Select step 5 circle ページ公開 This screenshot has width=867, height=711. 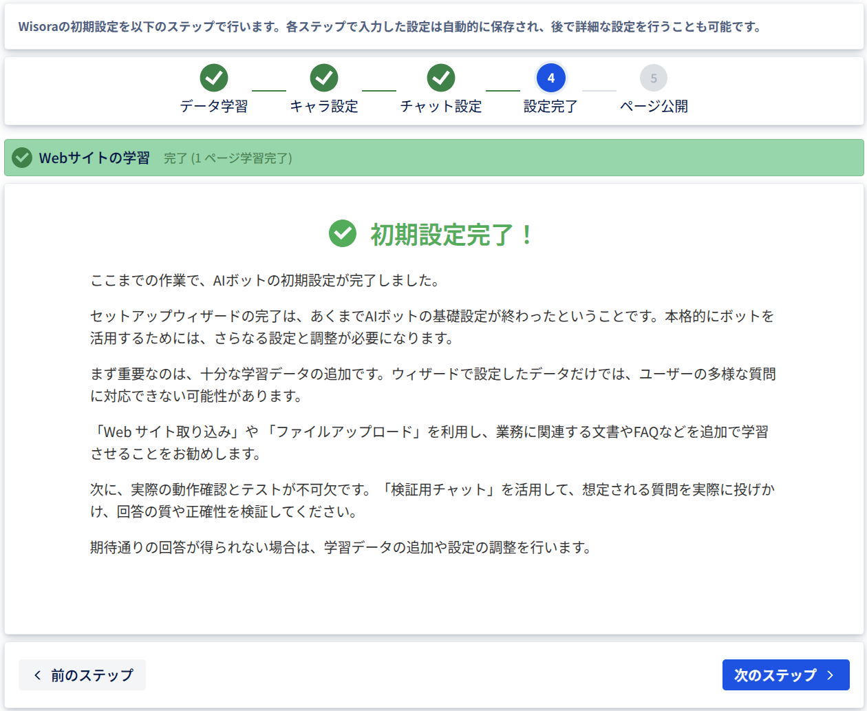point(654,78)
